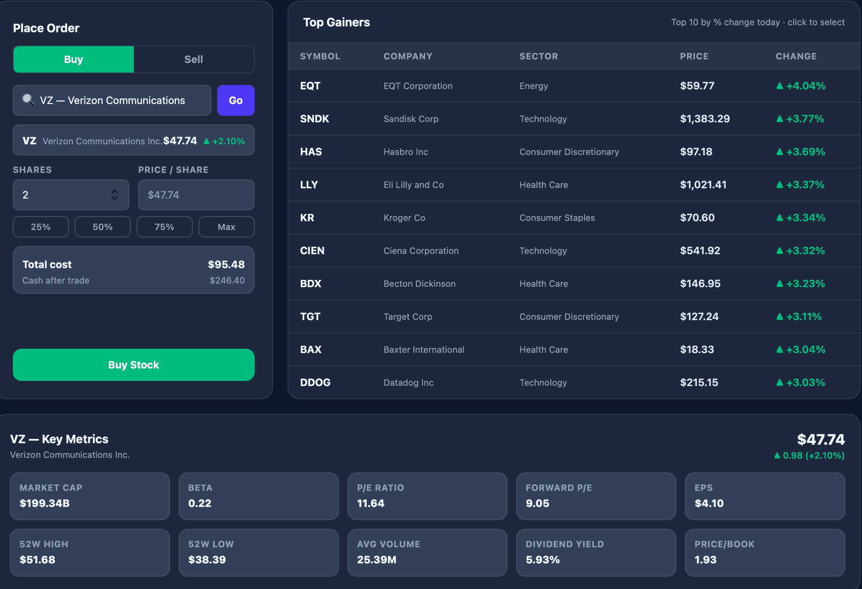Click the 52W High metric card

[90, 553]
